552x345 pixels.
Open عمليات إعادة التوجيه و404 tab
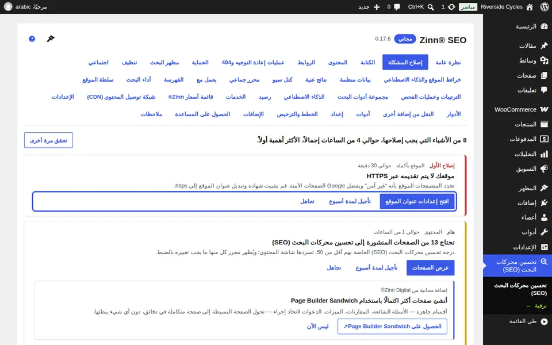pos(253,62)
